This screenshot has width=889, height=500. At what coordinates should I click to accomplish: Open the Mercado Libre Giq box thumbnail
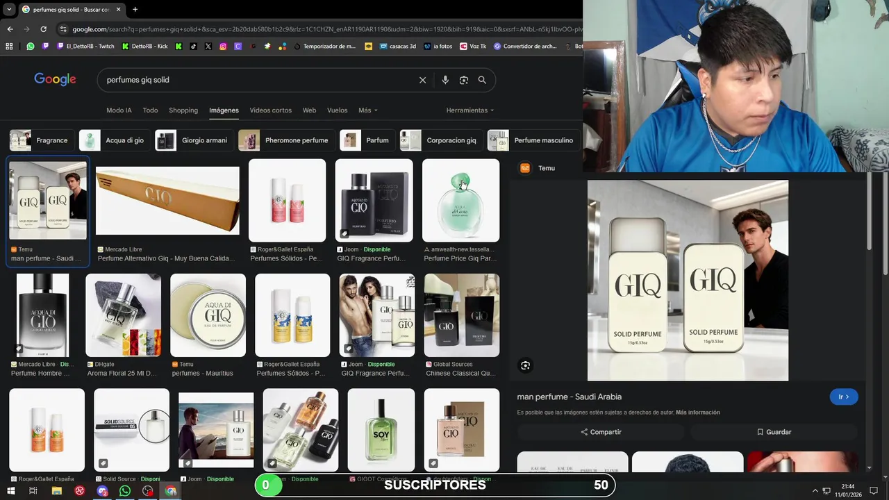[167, 201]
